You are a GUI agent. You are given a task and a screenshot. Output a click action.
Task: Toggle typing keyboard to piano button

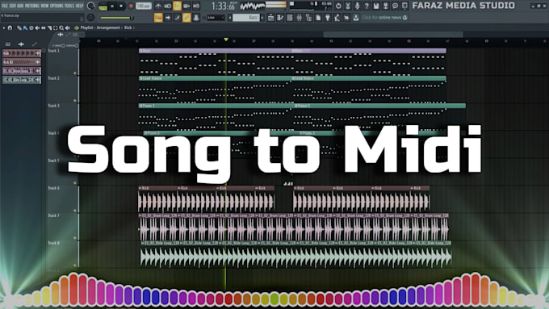158,17
